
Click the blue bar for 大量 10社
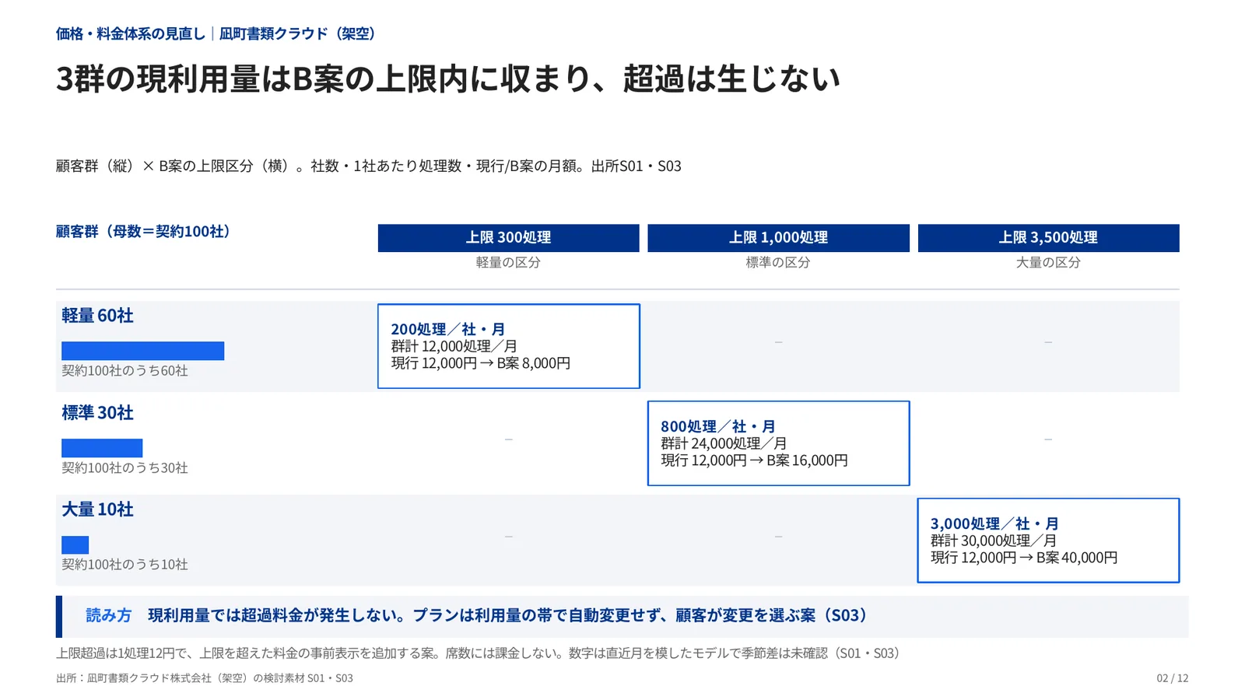pyautogui.click(x=75, y=544)
